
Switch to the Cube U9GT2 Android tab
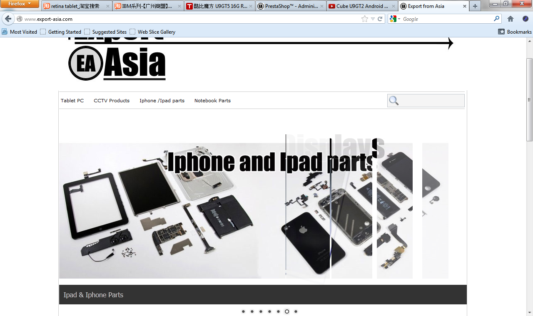[362, 6]
